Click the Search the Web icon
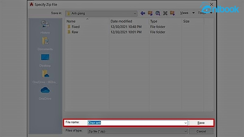 coord(158,13)
